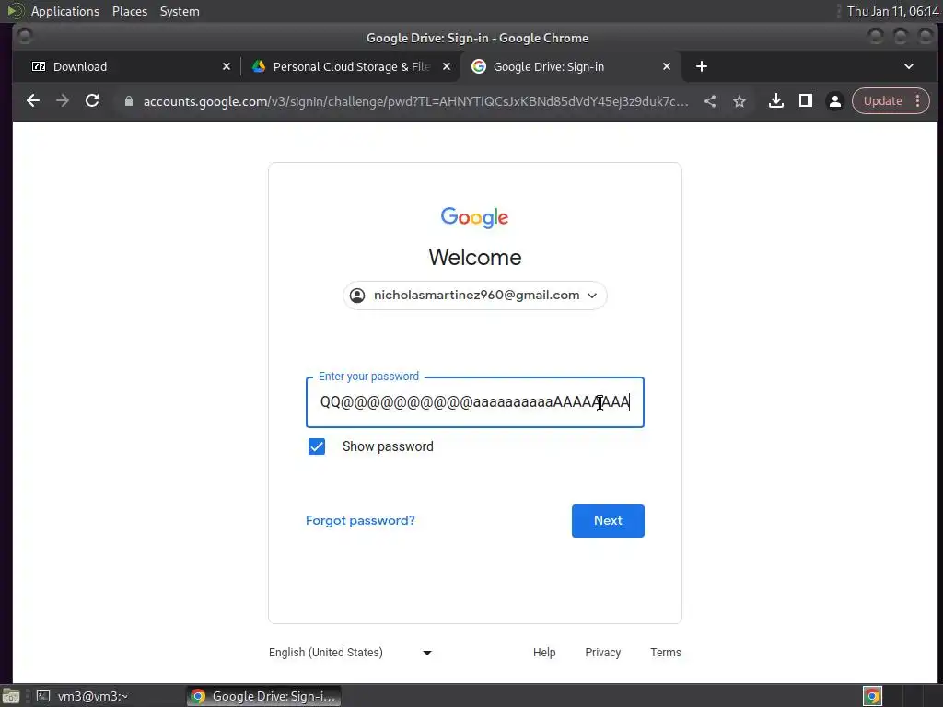Switch to the Download tab
943x707 pixels.
[129, 66]
